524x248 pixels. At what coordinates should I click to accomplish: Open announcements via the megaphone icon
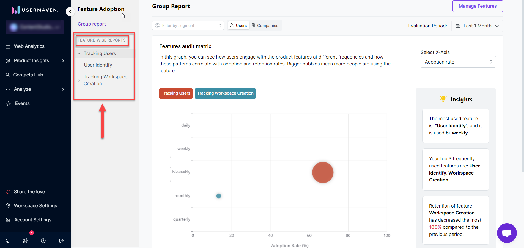coord(25,241)
